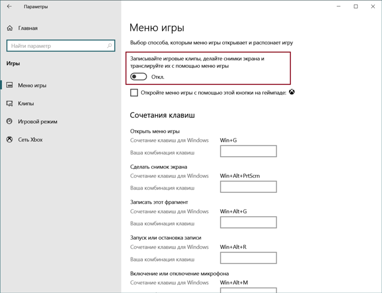The image size is (382, 293).
Task: Check open game bar with gamepad button
Action: (x=134, y=92)
